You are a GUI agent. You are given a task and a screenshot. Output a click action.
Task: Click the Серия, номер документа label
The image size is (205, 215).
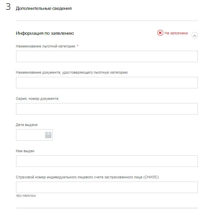(x=37, y=99)
